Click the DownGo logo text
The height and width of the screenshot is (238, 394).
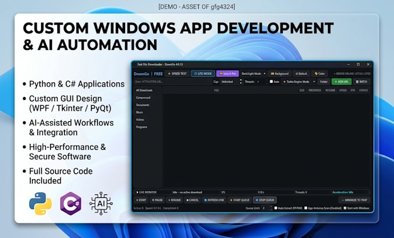click(141, 74)
